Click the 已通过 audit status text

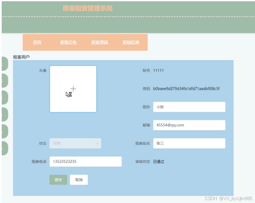[x=158, y=162]
